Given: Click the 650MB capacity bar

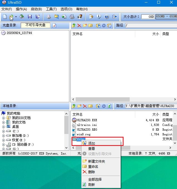Looking at the screenshot, I should [x=166, y=16].
